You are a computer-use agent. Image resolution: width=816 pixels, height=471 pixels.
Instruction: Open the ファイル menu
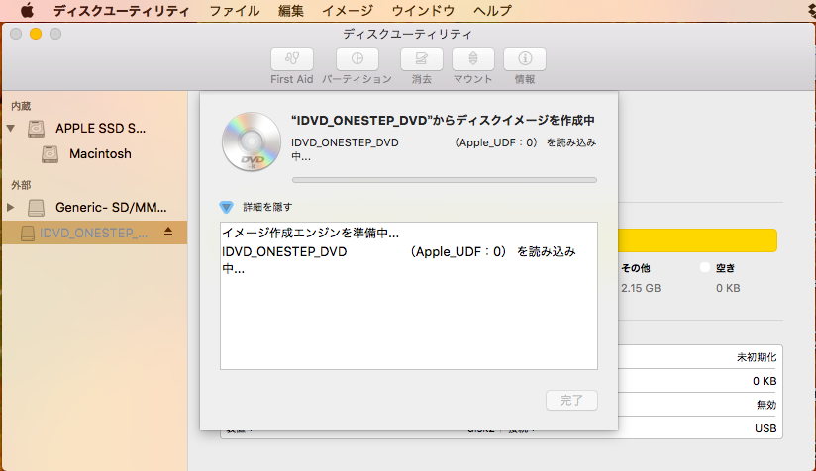click(x=234, y=11)
